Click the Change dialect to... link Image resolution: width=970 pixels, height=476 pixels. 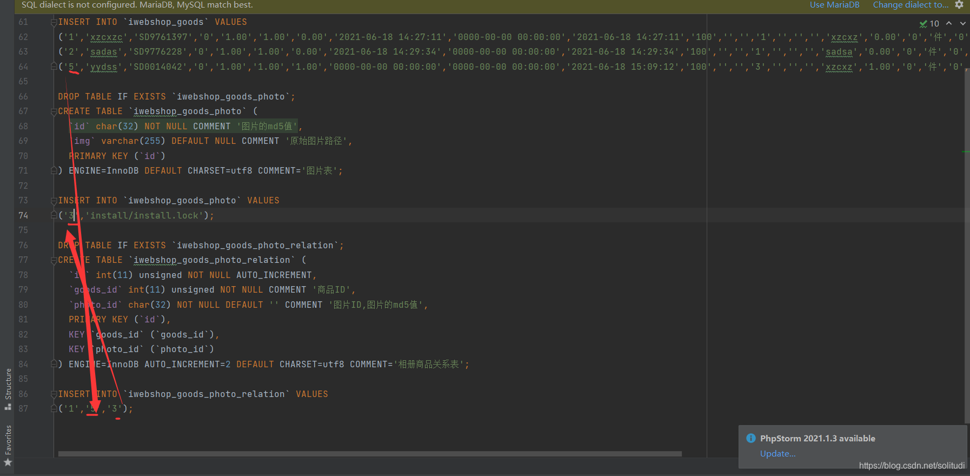click(911, 5)
